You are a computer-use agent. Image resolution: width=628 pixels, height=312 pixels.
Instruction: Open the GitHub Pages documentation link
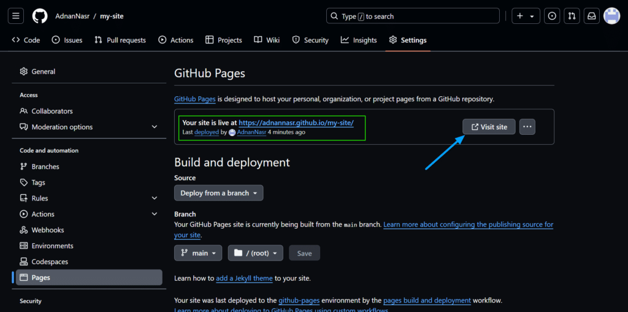point(195,99)
